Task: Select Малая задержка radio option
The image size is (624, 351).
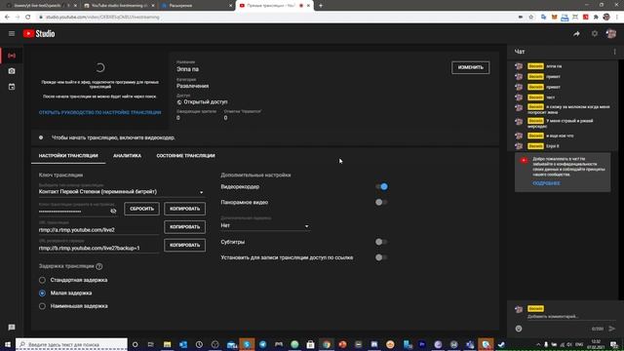Action: 42,292
